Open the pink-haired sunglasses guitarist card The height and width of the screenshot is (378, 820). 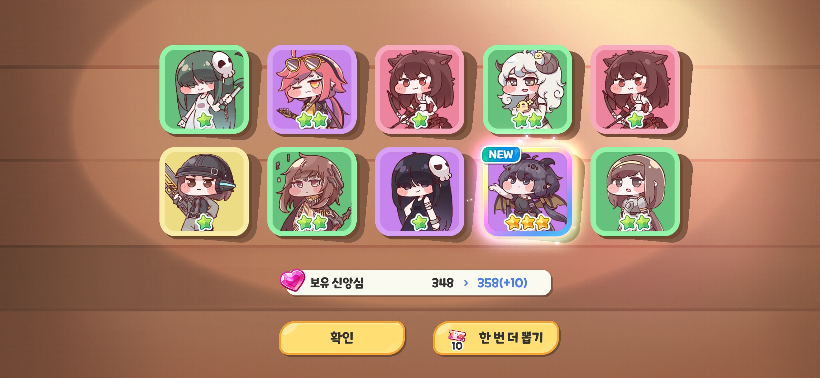(x=312, y=89)
